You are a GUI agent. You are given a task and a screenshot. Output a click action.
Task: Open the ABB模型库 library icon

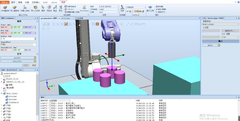click(x=5, y=9)
